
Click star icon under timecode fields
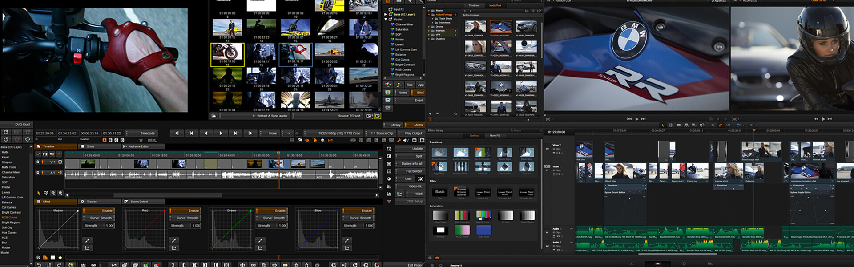[141, 140]
